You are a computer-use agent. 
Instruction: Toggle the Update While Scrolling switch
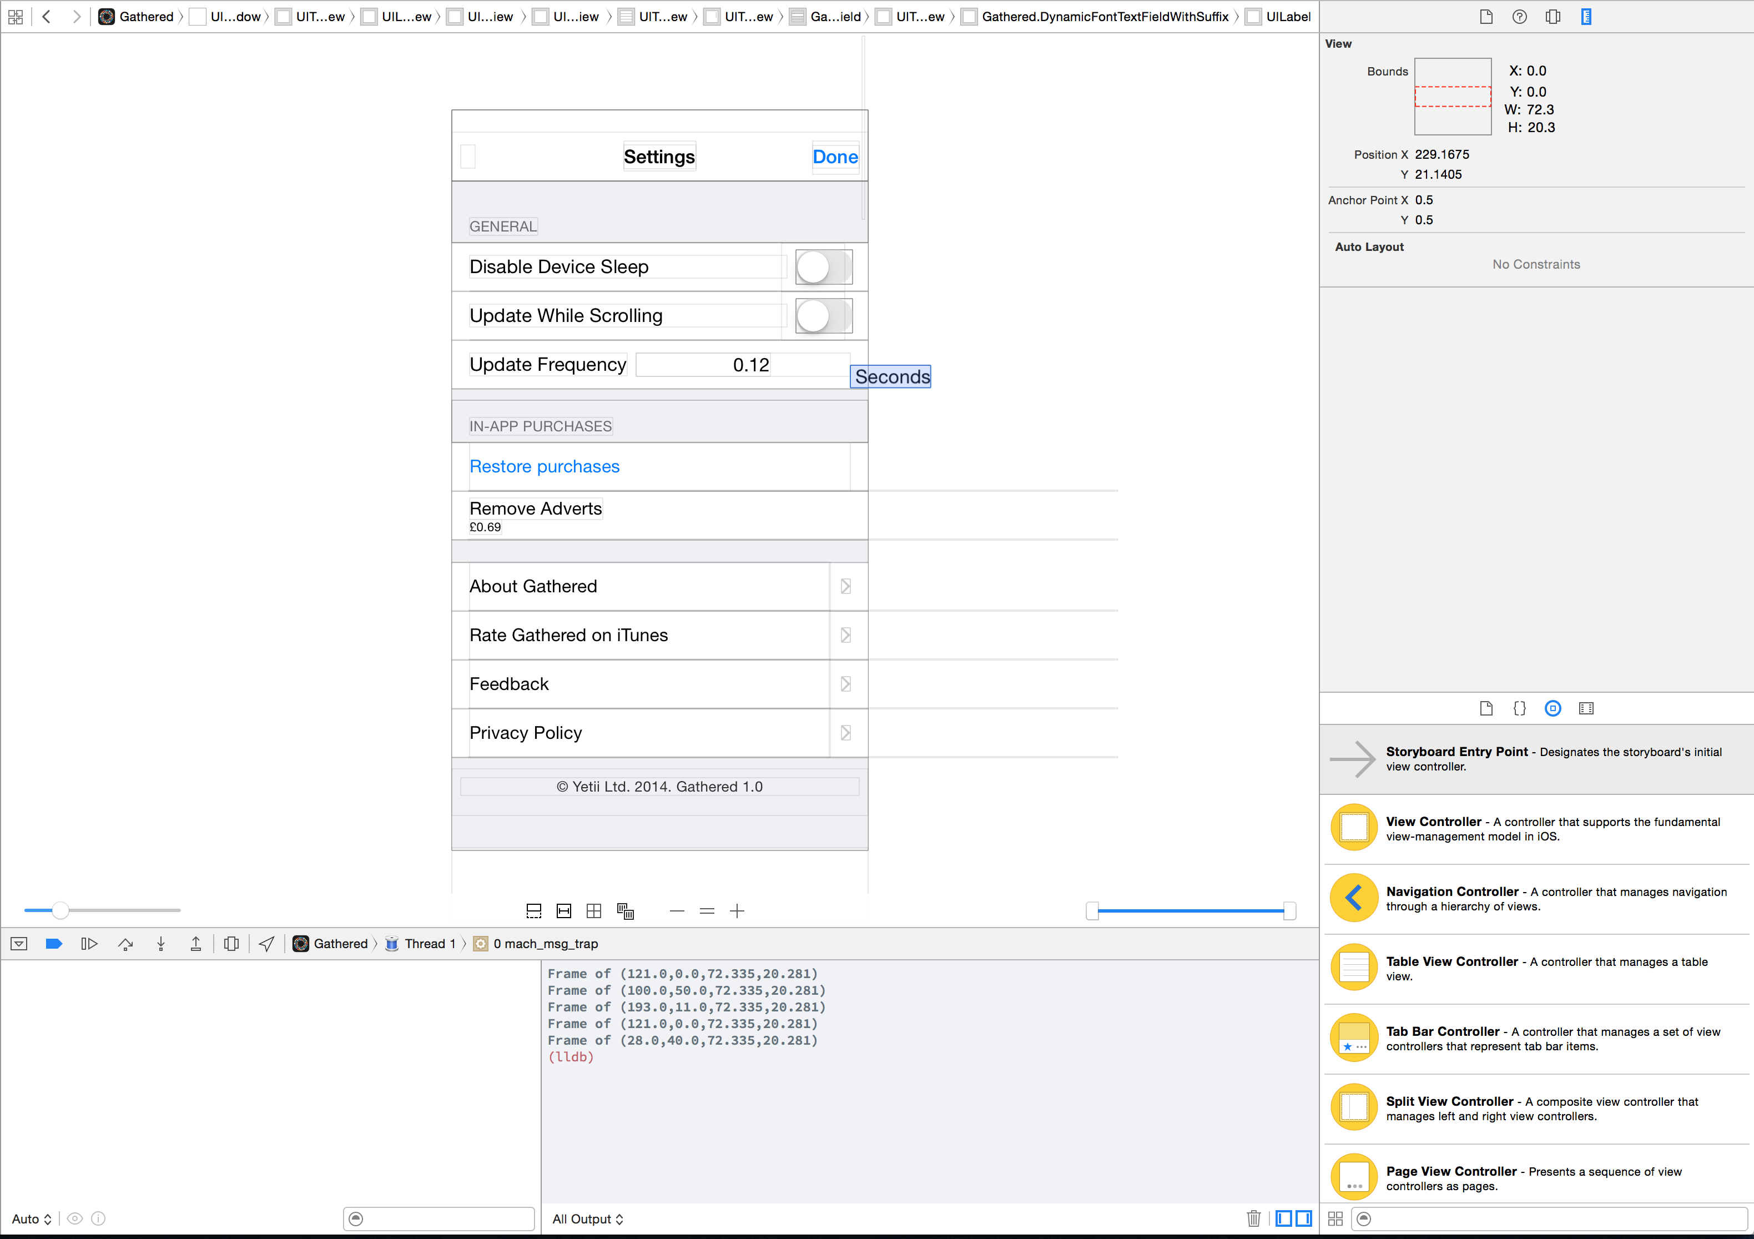click(x=824, y=315)
